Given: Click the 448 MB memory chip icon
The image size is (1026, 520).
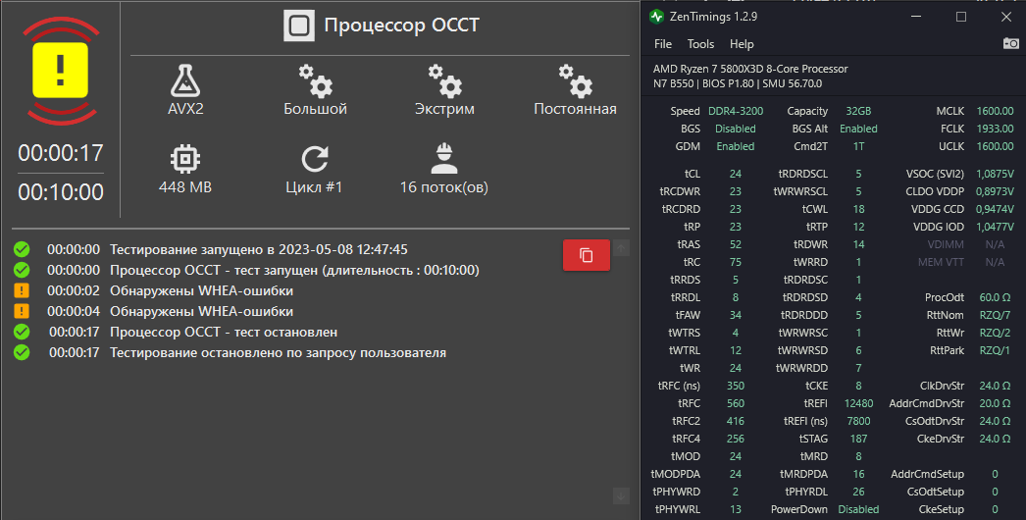Looking at the screenshot, I should (x=185, y=159).
